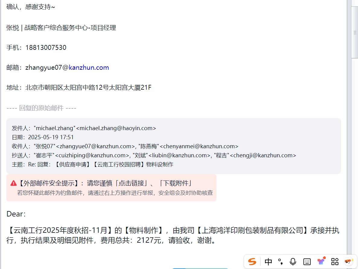This screenshot has height=269, width=358.
Task: Click the 确认，感谢支持 reply text
Action: point(30,7)
